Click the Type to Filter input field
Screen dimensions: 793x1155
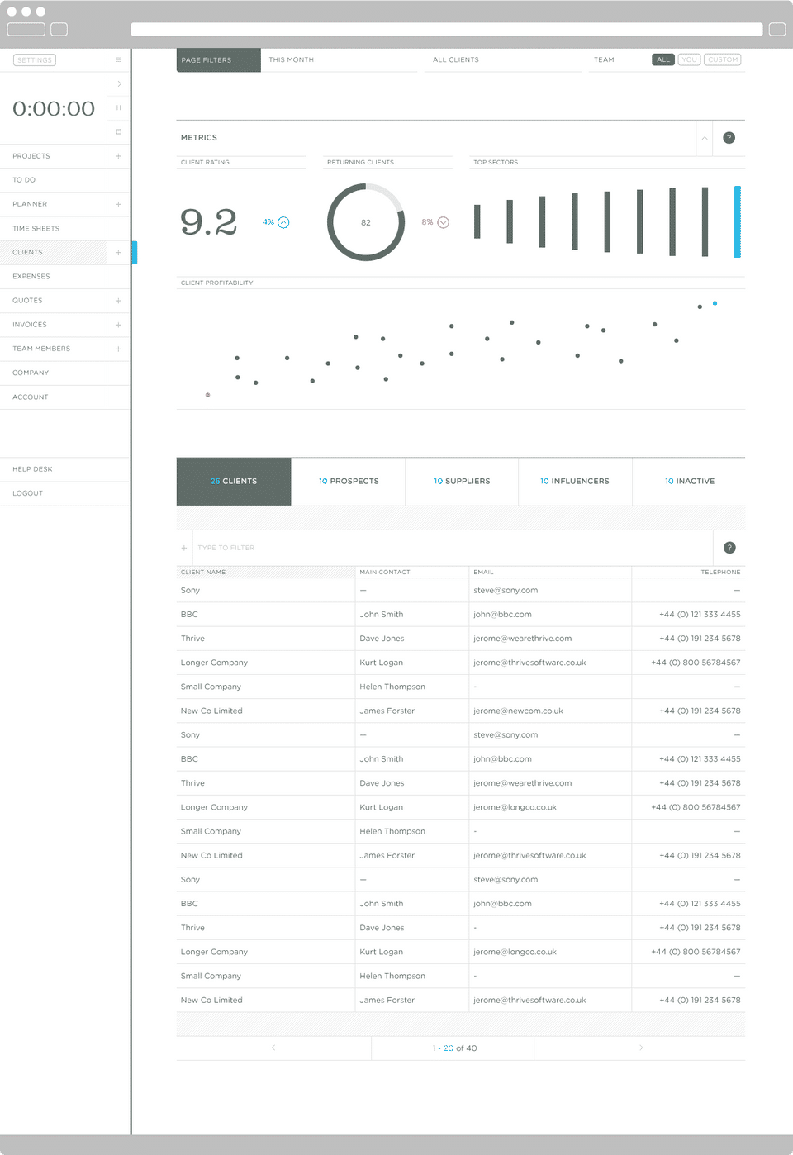(x=452, y=548)
